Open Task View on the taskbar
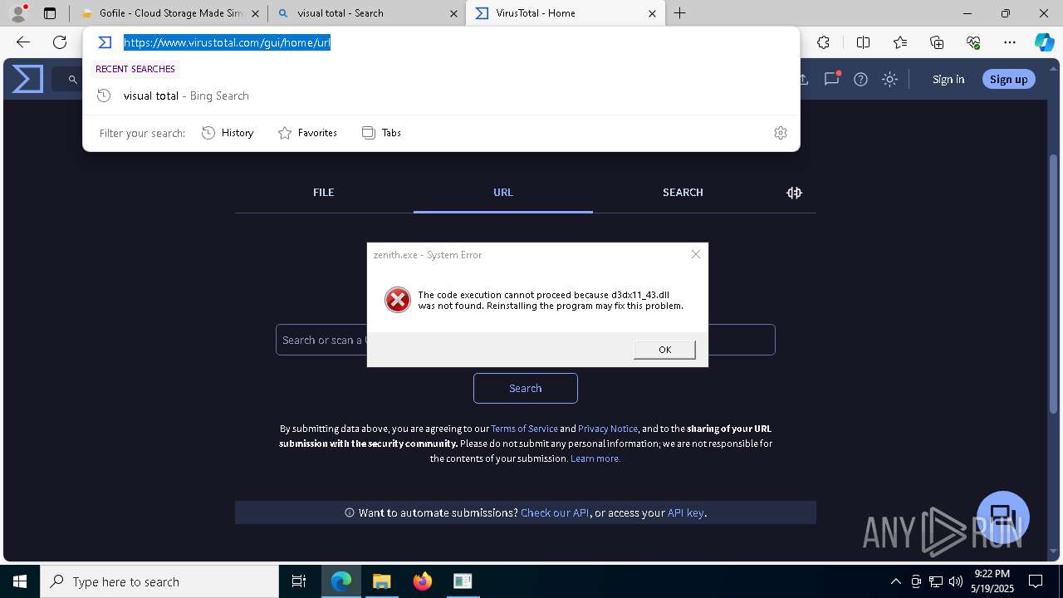The image size is (1063, 598). click(299, 581)
